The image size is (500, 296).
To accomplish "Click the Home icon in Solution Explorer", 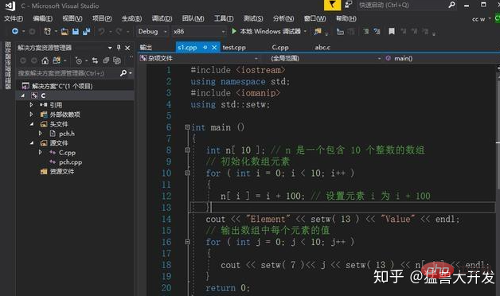I will [45, 60].
